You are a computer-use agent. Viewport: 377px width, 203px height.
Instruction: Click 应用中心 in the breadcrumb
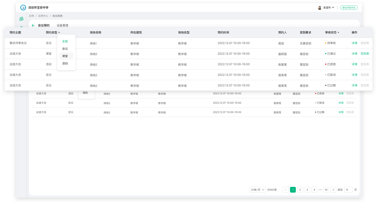43,16
